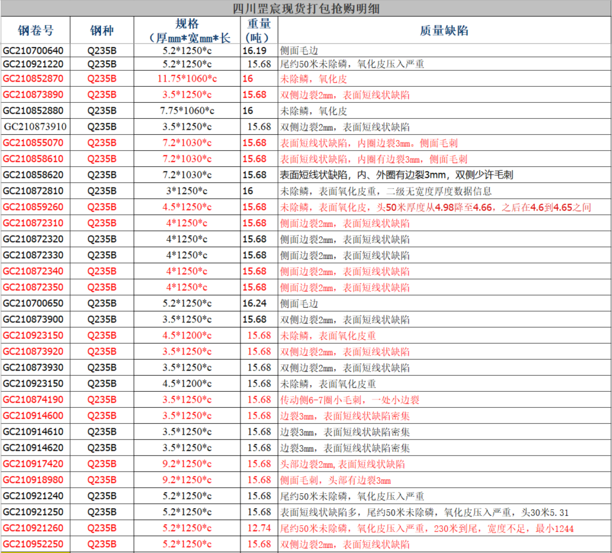This screenshot has height=553, width=612.
Task: Select coil number GC210852880
Action: point(33,110)
